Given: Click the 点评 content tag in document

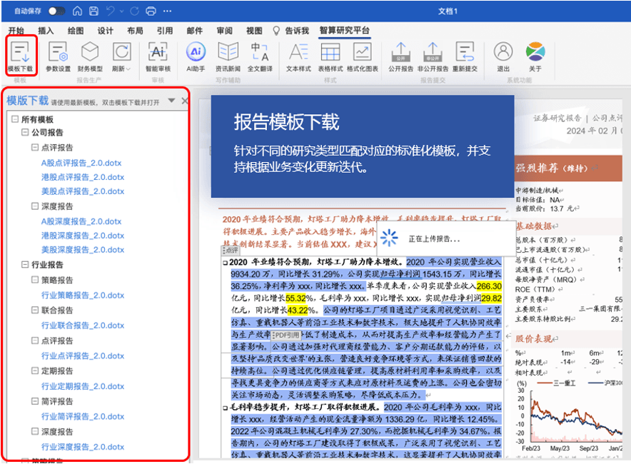Looking at the screenshot, I should click(x=231, y=251).
